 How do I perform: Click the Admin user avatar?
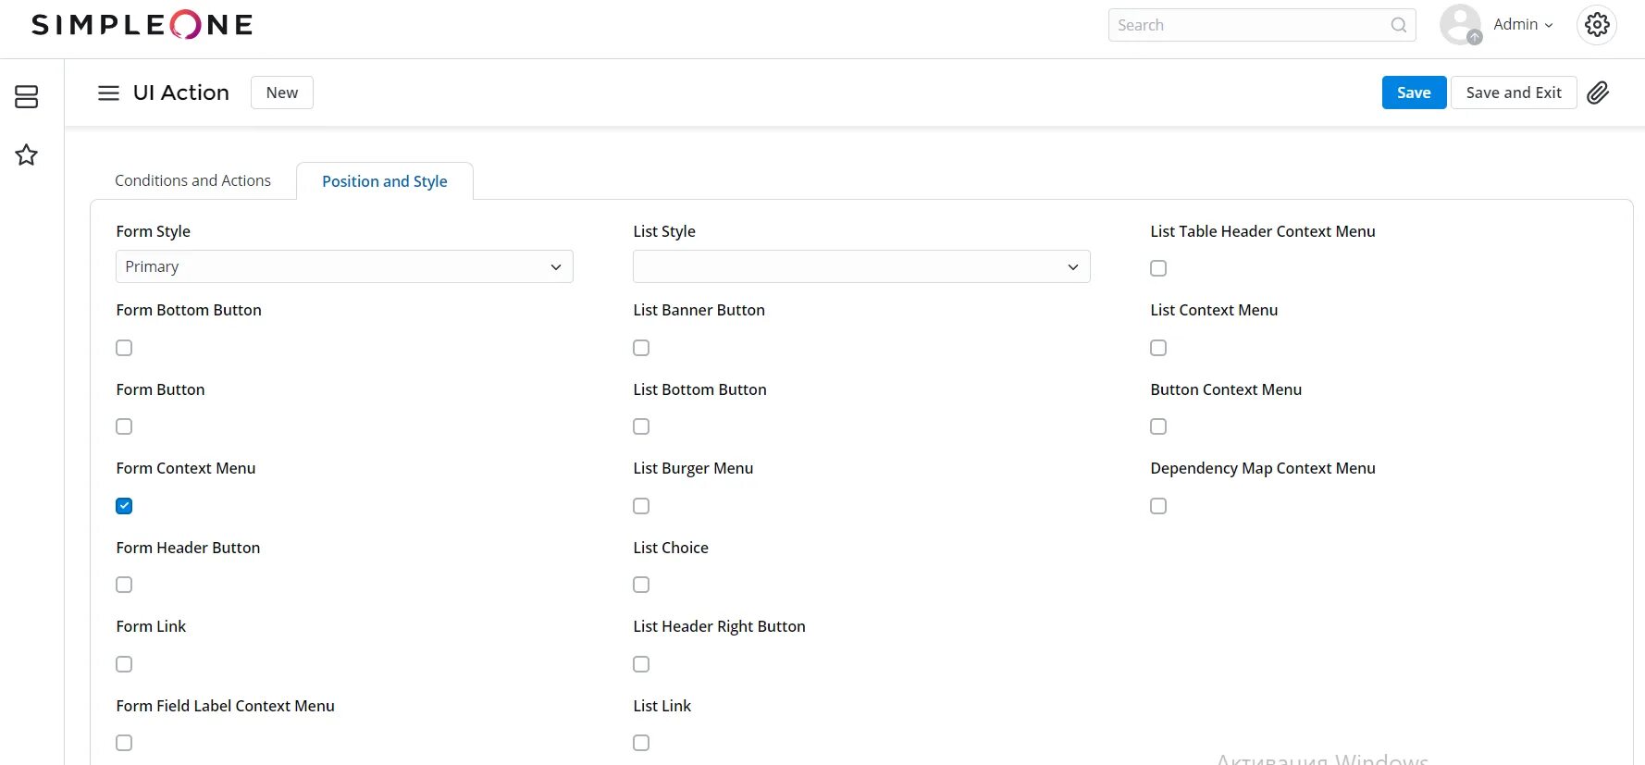(1460, 25)
